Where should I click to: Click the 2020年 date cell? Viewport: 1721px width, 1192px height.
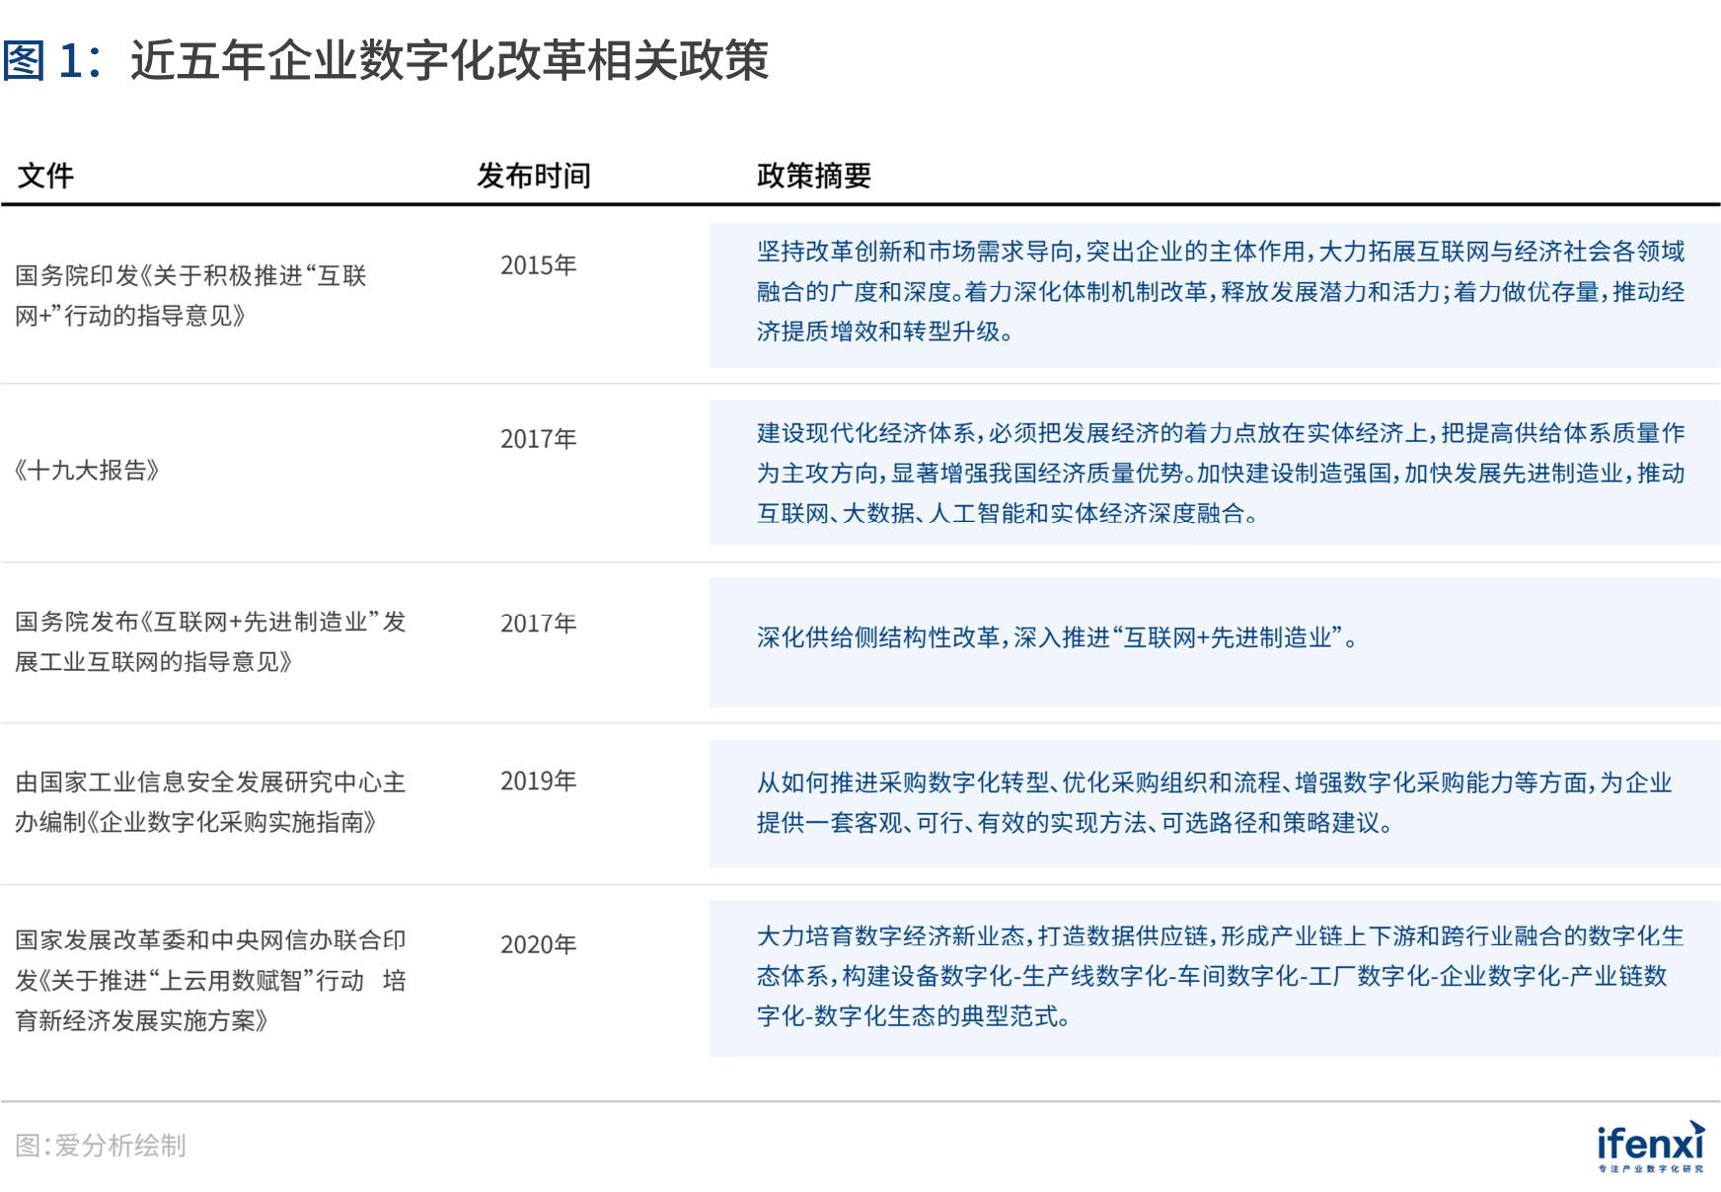(538, 944)
